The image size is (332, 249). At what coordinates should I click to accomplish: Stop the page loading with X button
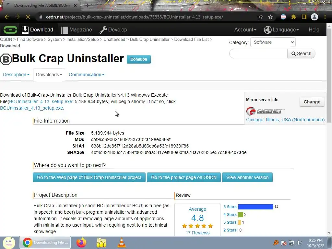(x=28, y=17)
